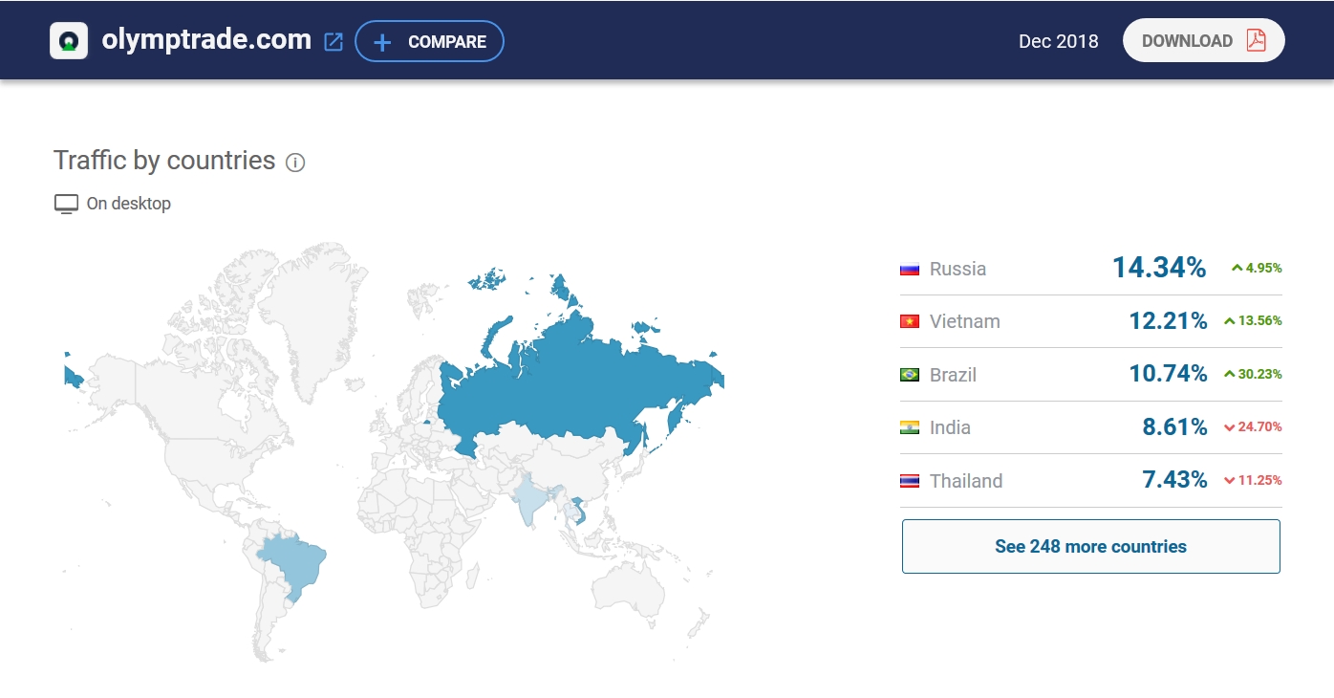The image size is (1334, 698).
Task: Click Russia's 14.34% traffic share
Action: [x=1159, y=268]
